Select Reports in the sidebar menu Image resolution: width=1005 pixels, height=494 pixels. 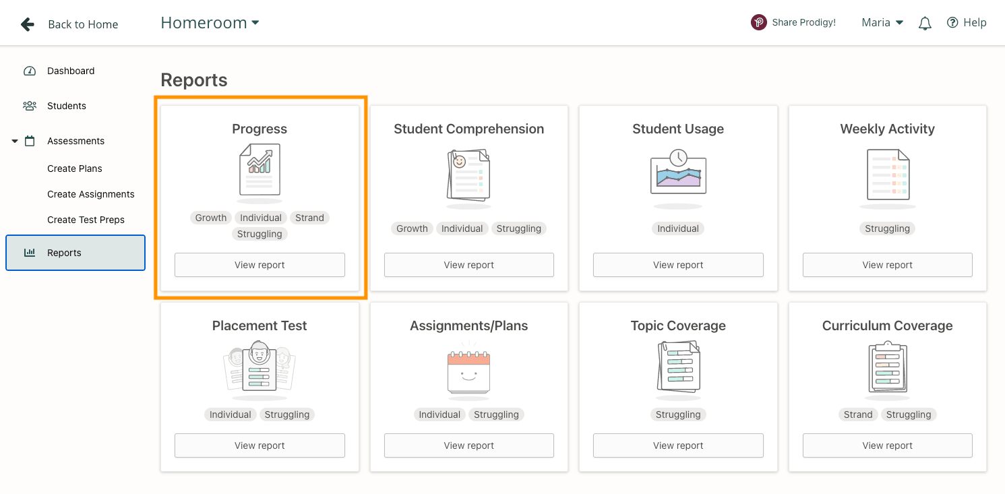(64, 252)
